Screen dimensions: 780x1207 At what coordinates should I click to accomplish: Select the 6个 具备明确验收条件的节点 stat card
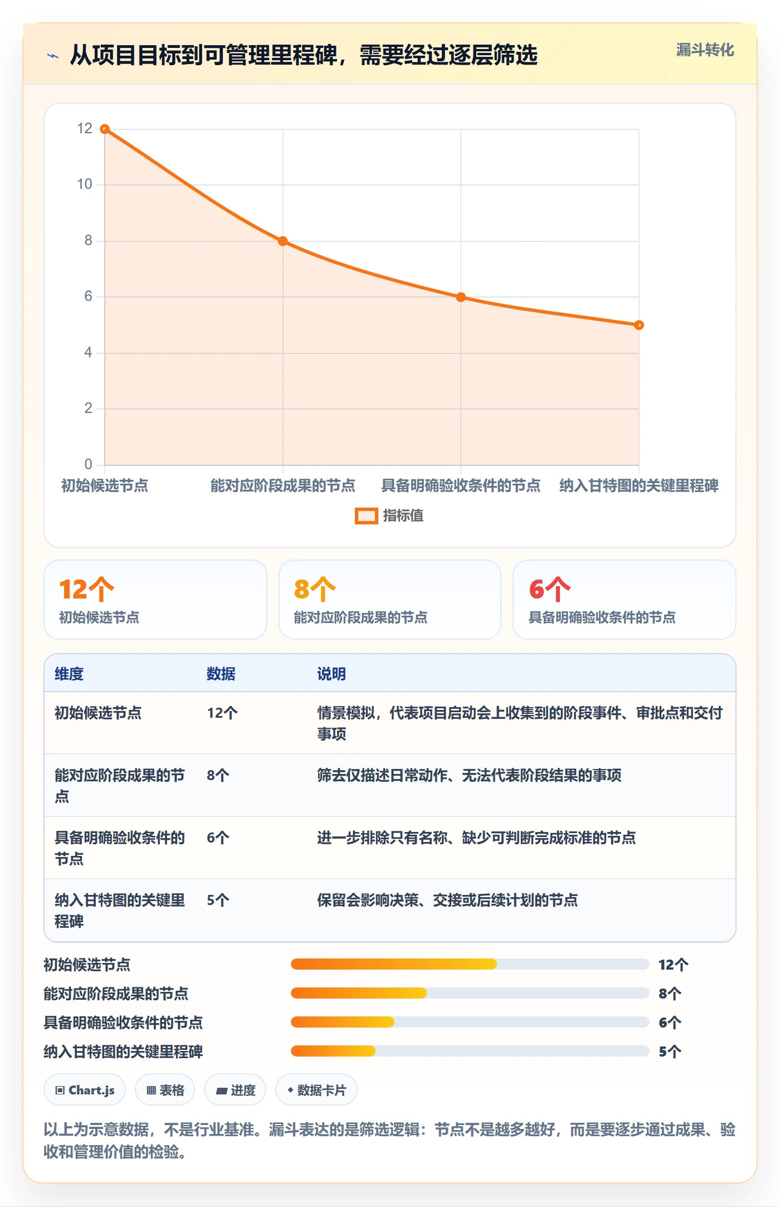[625, 600]
